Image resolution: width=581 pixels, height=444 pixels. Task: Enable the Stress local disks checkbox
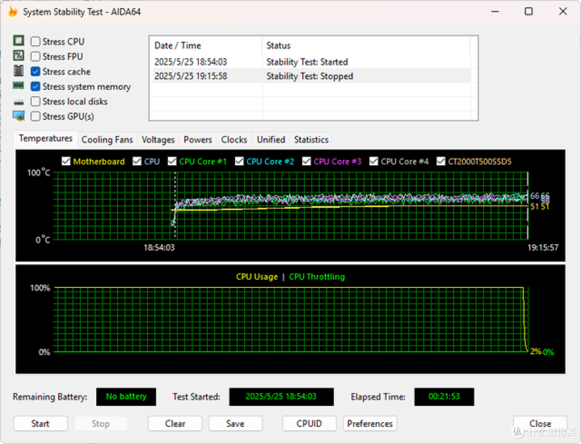(35, 101)
